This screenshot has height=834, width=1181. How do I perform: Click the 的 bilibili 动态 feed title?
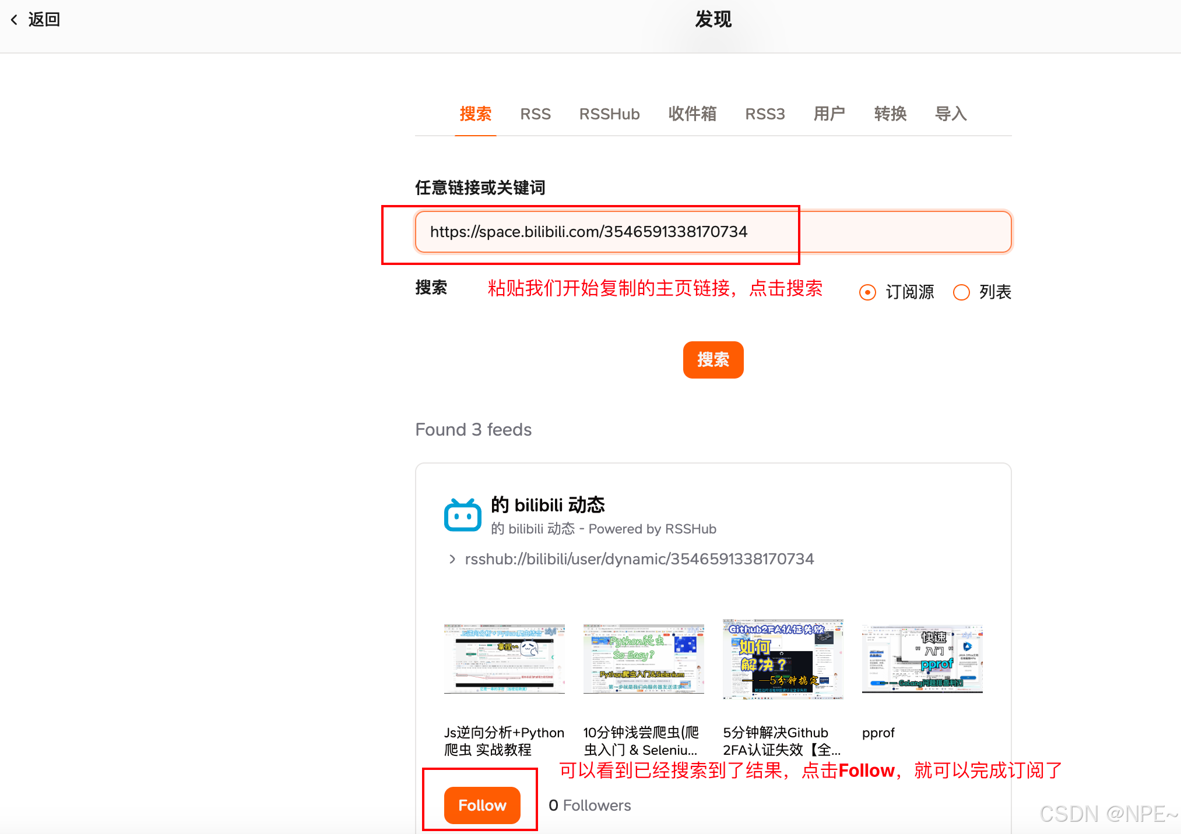(x=547, y=505)
